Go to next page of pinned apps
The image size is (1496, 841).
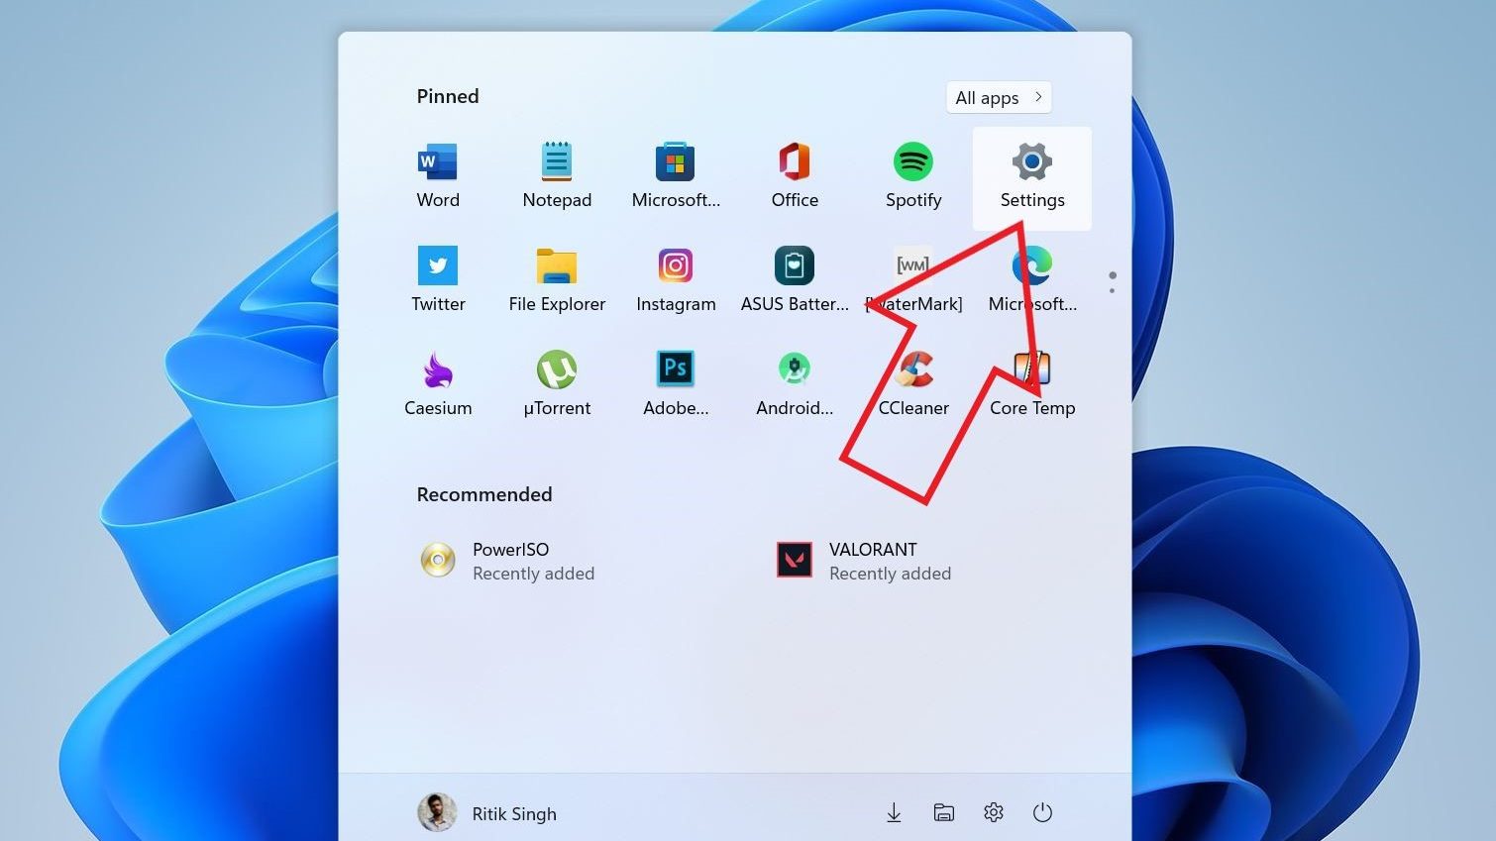1113,290
